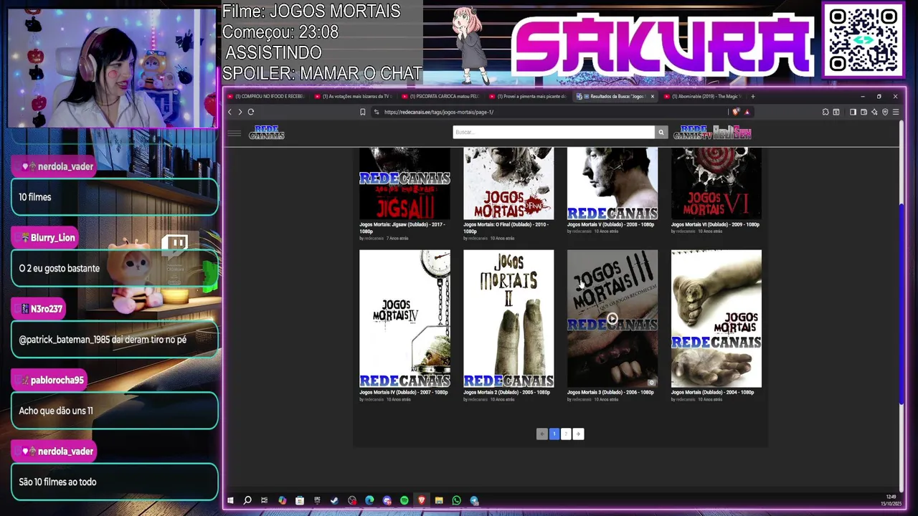The image size is (918, 516).
Task: Go back using the browser back arrow
Action: click(229, 112)
